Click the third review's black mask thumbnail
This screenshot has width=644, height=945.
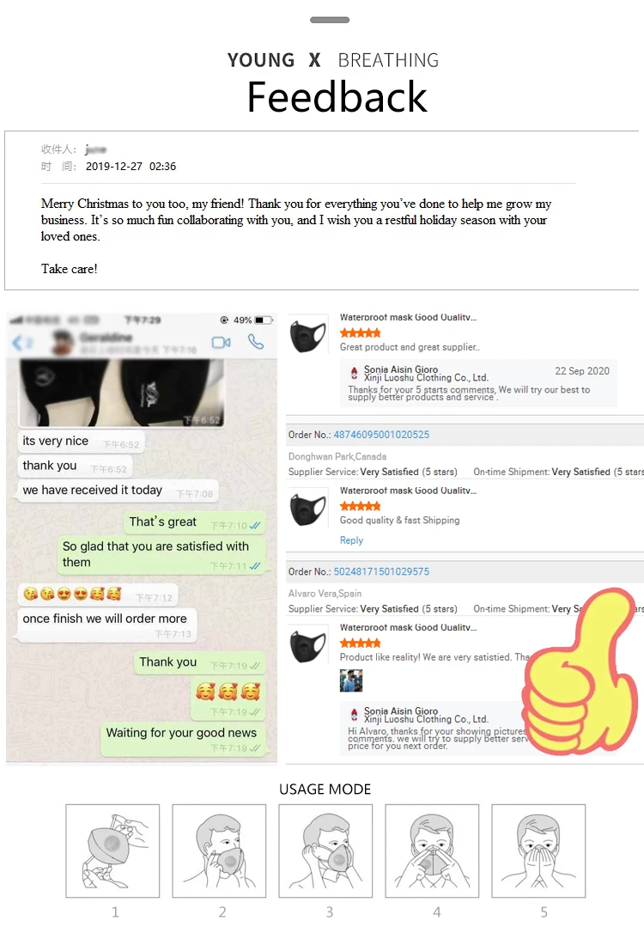(308, 645)
